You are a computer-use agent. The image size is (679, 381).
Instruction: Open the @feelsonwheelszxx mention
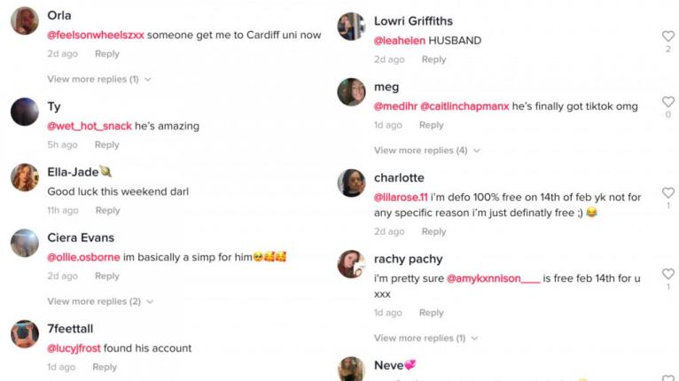(95, 35)
